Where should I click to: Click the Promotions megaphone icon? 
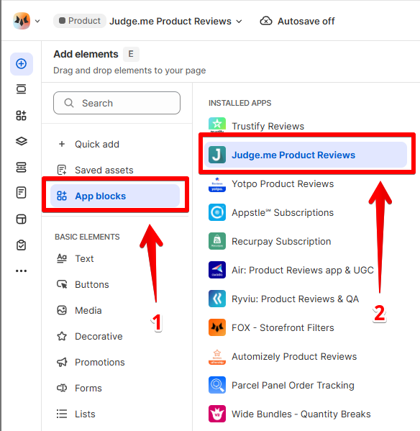[62, 362]
